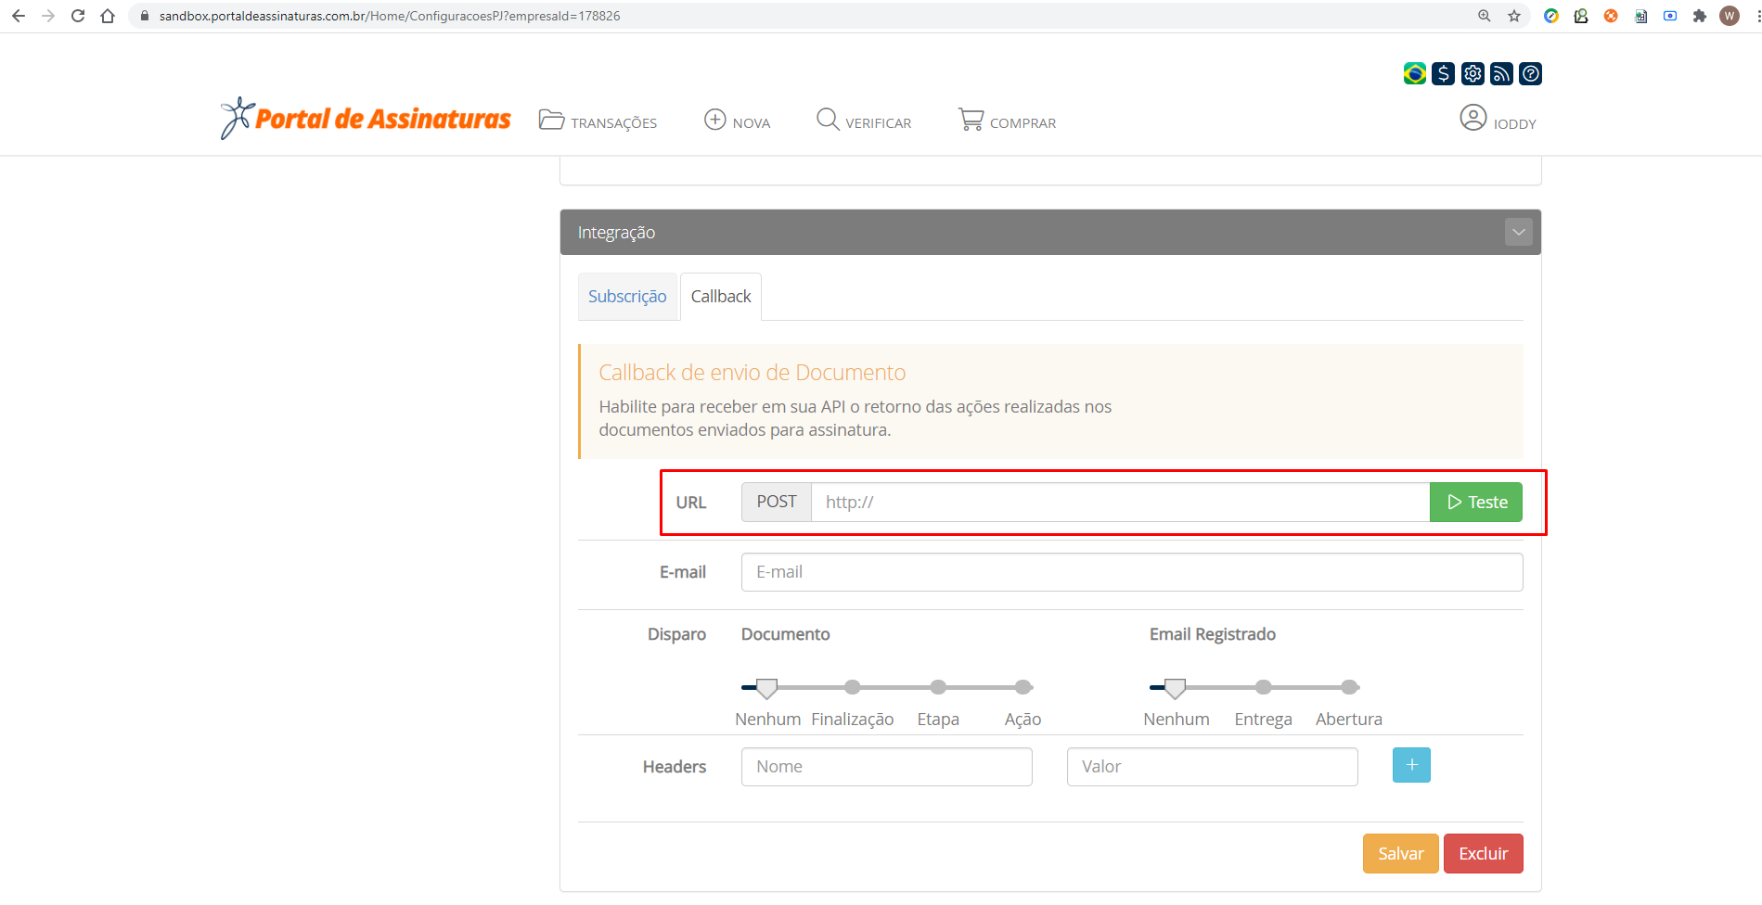Collapse the Integração panel chevron
The image size is (1762, 905).
(1518, 232)
